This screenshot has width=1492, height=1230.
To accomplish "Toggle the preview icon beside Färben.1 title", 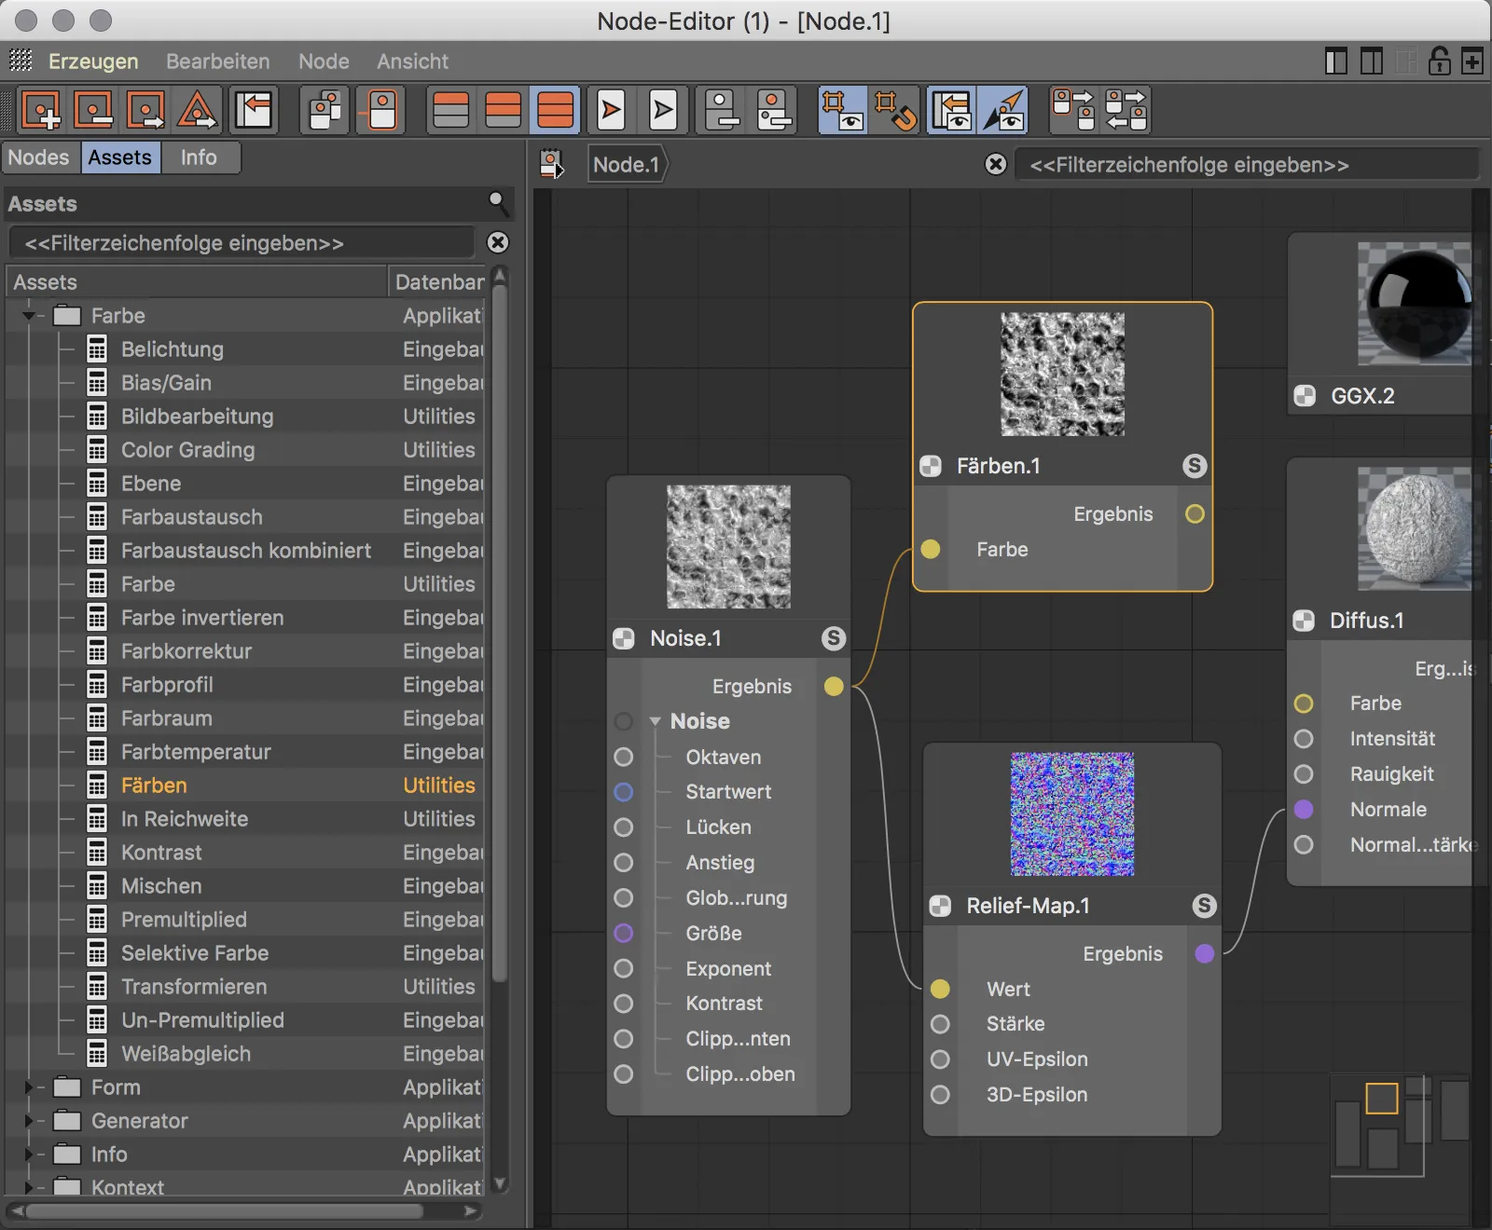I will (931, 466).
